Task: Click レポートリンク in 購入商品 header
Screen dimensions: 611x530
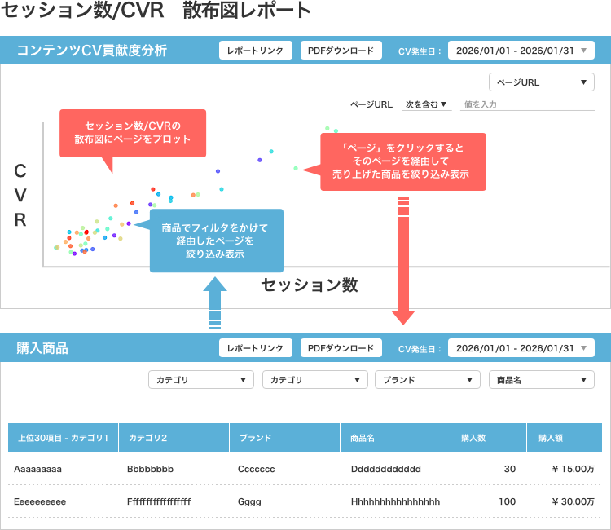Action: pyautogui.click(x=256, y=348)
